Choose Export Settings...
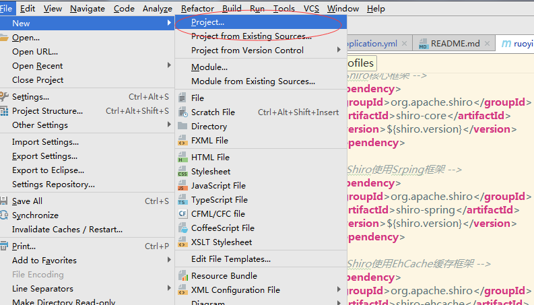Viewport: 534px width, 305px height. tap(87, 156)
